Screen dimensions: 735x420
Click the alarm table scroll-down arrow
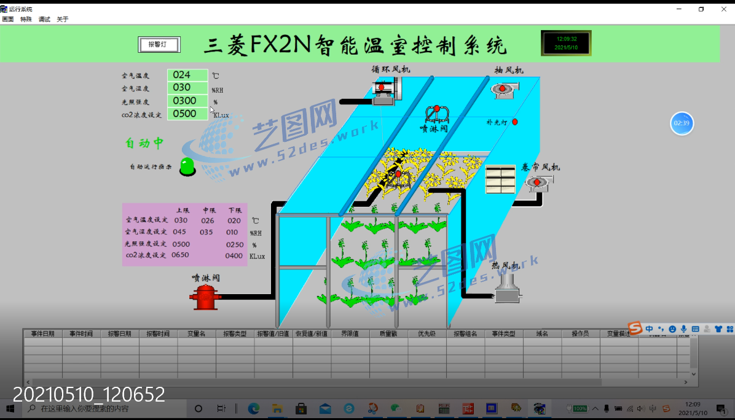(x=694, y=374)
